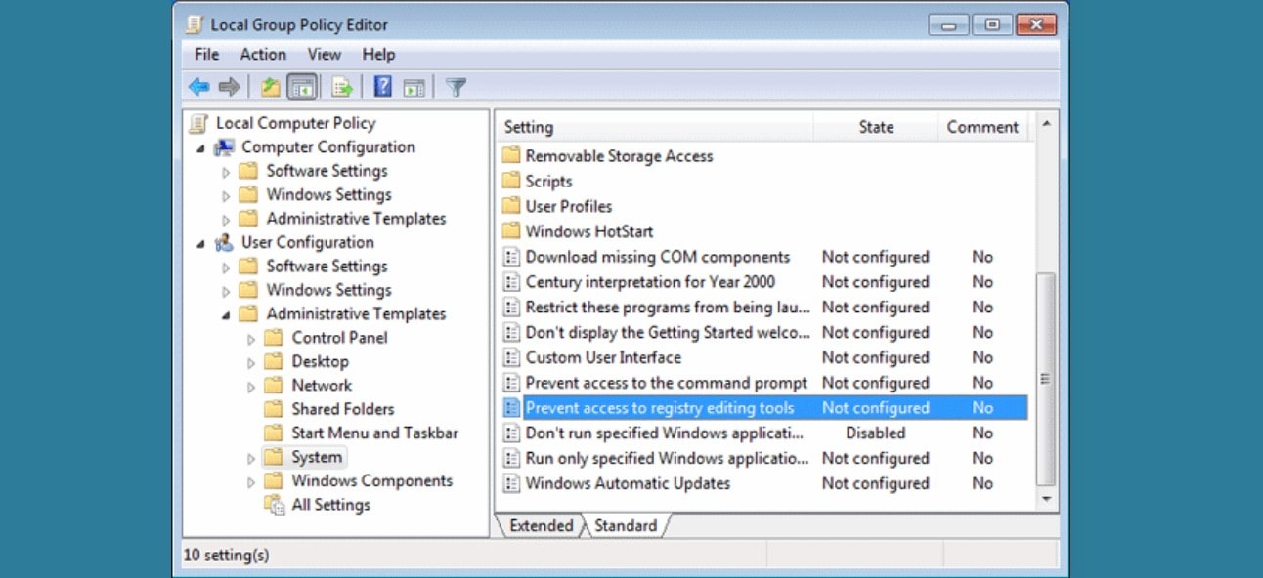1263x578 pixels.
Task: Select All Settings in the sidebar
Action: click(333, 505)
